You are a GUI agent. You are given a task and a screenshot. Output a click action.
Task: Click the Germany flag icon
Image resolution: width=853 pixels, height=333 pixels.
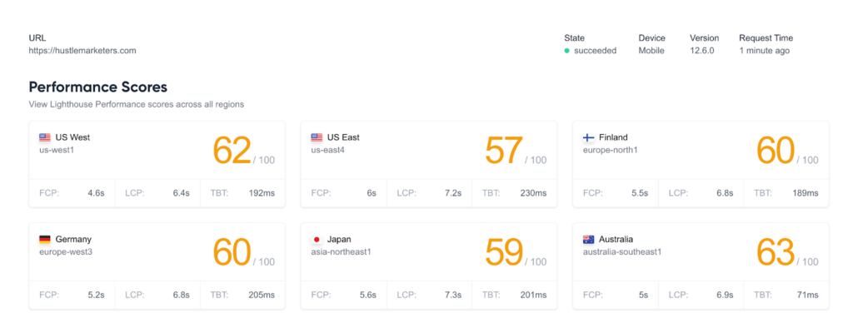coord(45,239)
